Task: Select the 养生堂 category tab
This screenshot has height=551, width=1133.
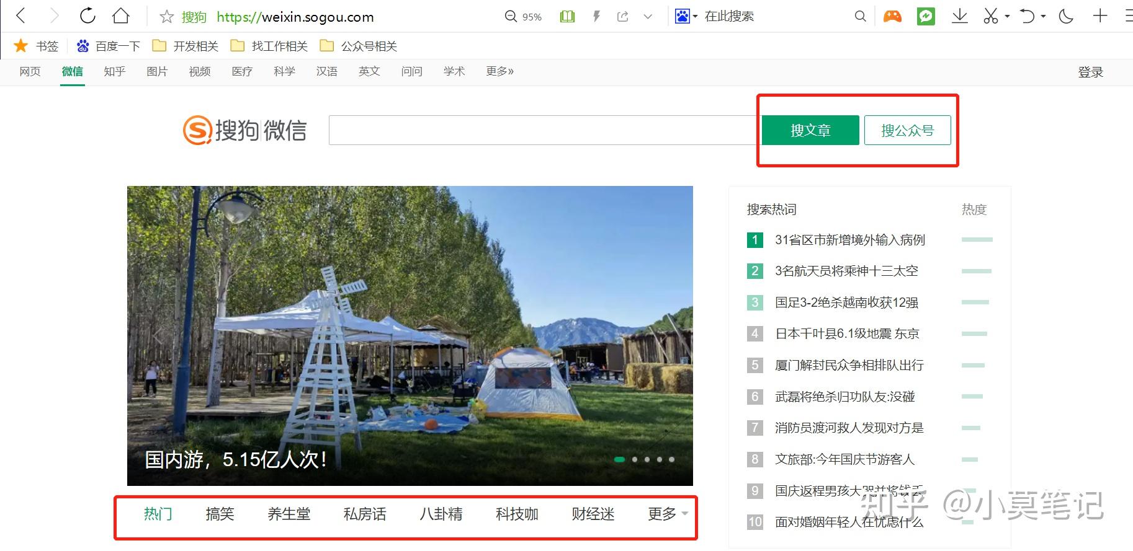Action: [x=289, y=514]
